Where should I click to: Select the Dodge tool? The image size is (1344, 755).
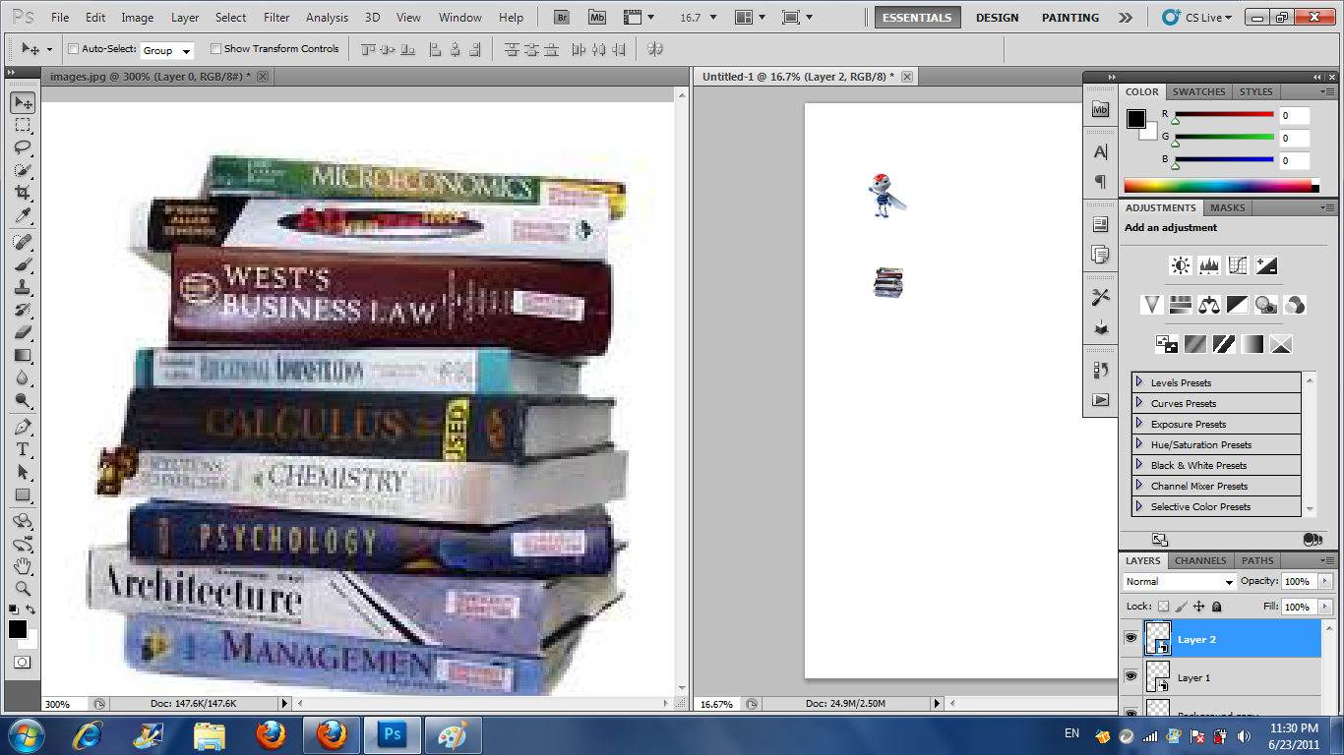click(x=23, y=400)
